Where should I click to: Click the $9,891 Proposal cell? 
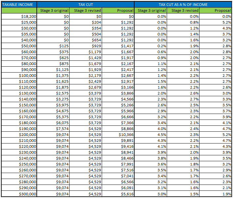click(118, 141)
